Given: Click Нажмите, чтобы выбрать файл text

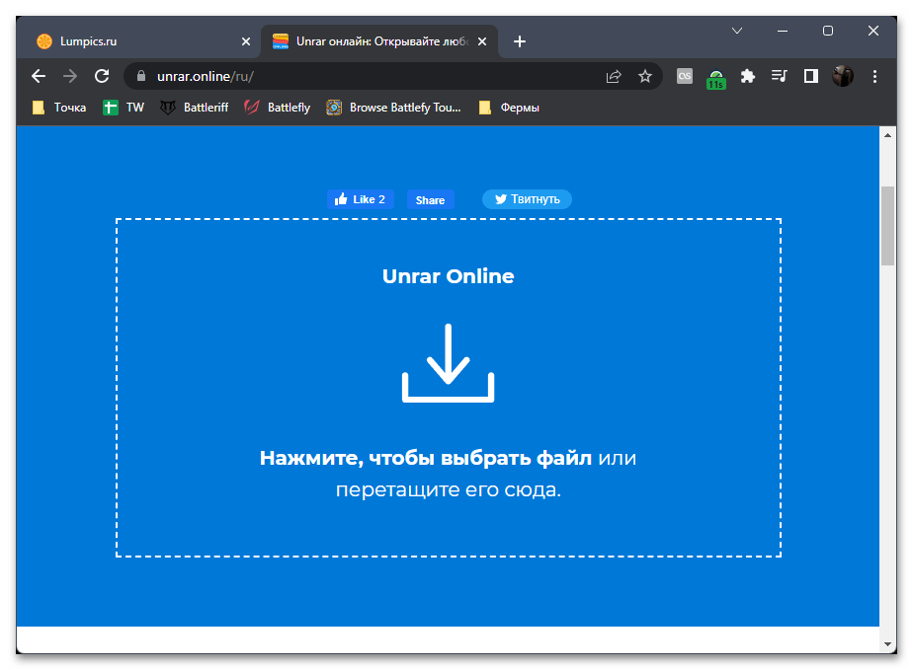Looking at the screenshot, I should [x=426, y=458].
